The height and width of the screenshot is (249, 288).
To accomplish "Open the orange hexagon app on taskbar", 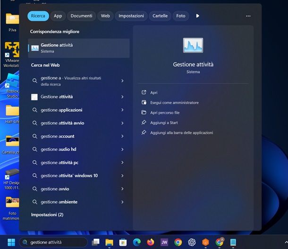I will 205,242.
